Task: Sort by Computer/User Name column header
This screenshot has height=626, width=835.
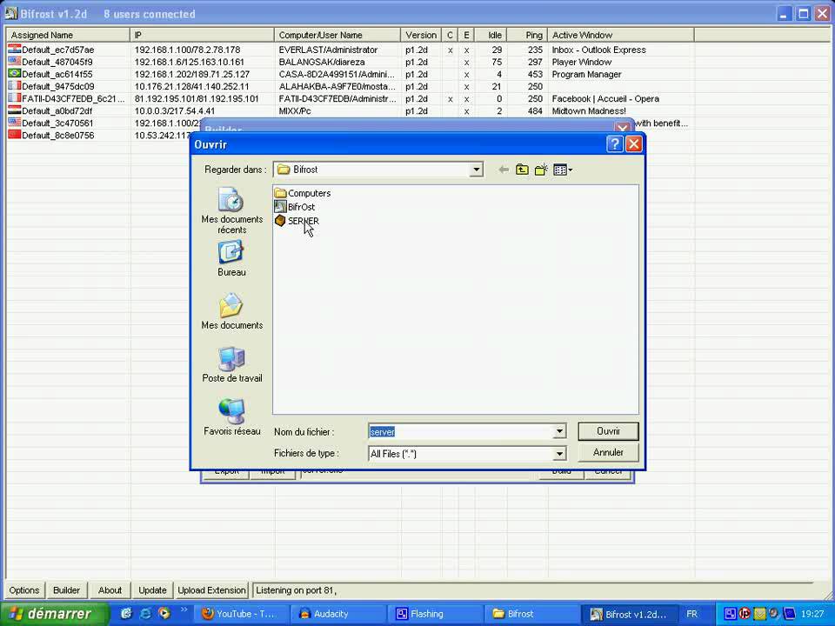Action: (337, 35)
